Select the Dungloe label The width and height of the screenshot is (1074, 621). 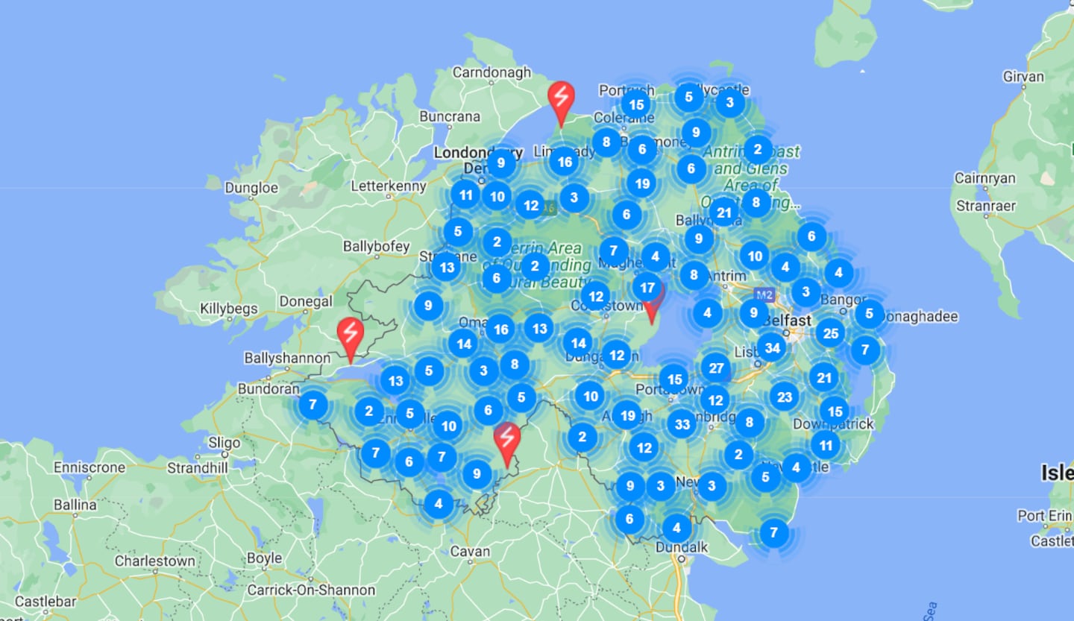click(x=251, y=188)
